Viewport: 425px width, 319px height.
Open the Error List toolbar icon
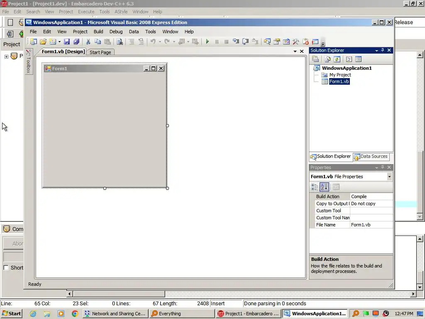click(x=305, y=42)
